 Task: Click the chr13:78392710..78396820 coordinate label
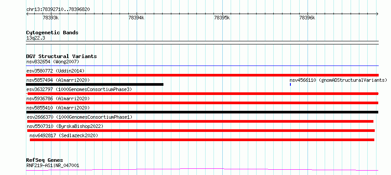(x=58, y=9)
